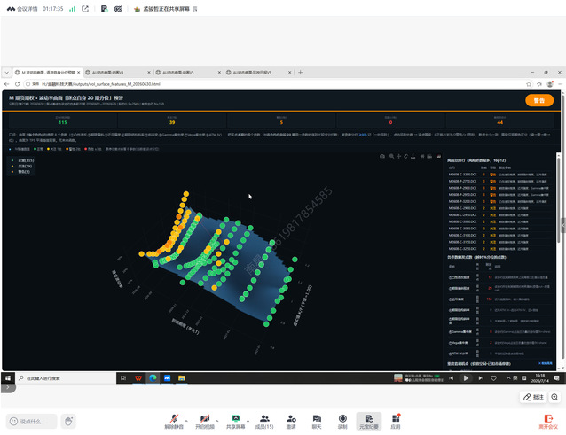Viewport: 566px width, 435px height.
Task: Toggle the 关注(39) legend entry in the chart
Action: coord(22,167)
